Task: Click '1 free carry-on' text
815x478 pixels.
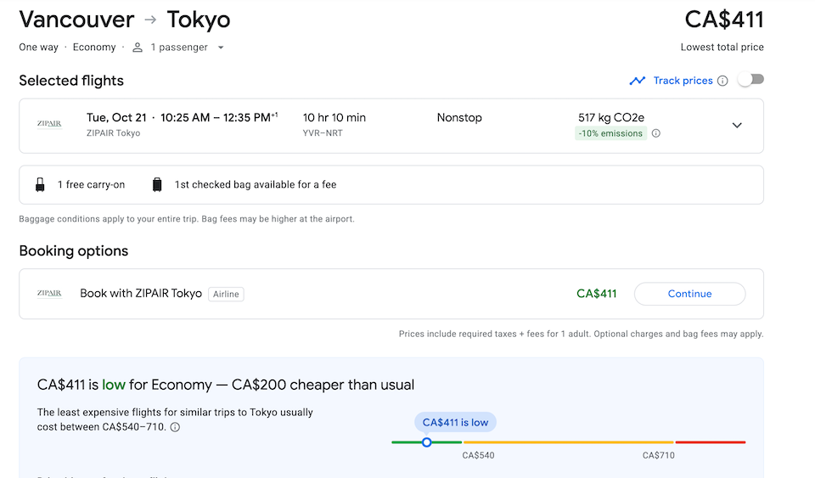Action: coord(91,184)
